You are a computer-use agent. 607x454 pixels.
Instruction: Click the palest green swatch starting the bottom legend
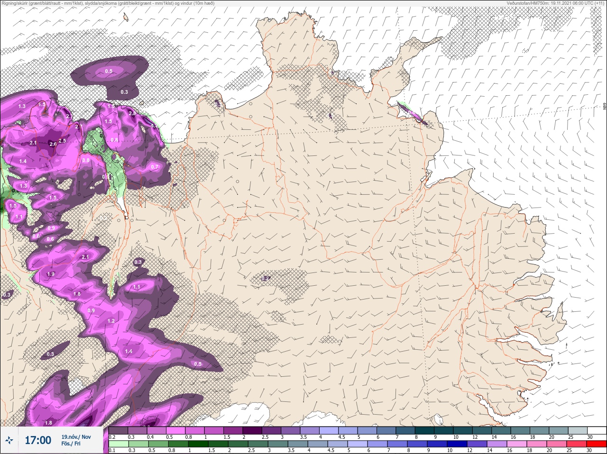[119, 444]
